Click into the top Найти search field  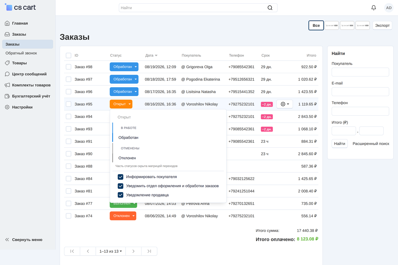198,8
